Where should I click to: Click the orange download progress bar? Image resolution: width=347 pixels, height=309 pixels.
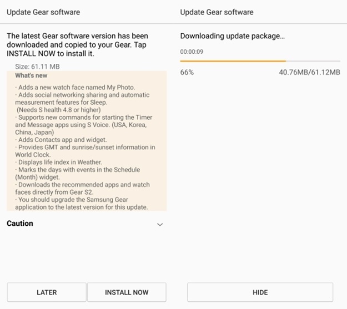click(x=233, y=61)
